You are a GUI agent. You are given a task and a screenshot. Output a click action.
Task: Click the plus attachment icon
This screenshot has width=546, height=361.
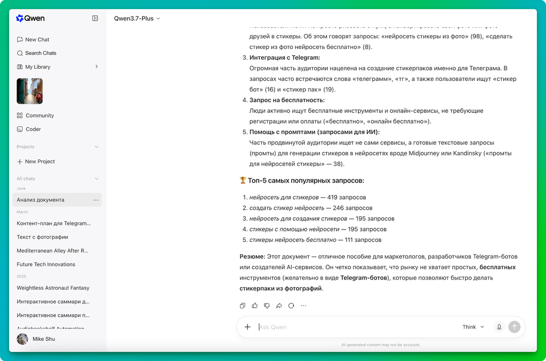click(x=247, y=327)
